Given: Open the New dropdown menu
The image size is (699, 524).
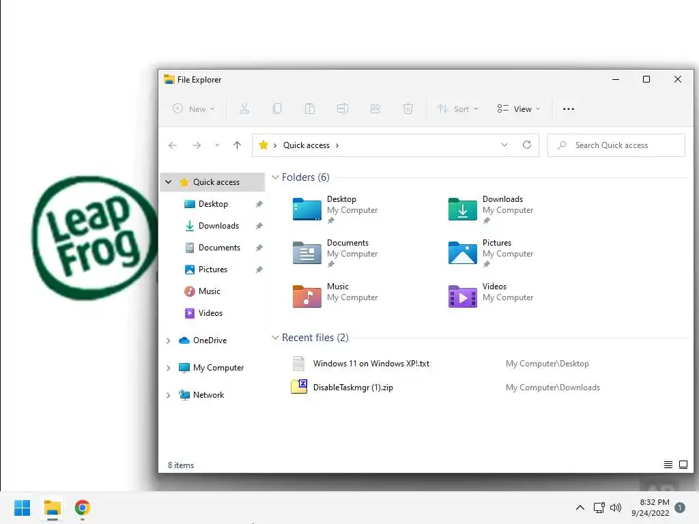Looking at the screenshot, I should tap(194, 108).
